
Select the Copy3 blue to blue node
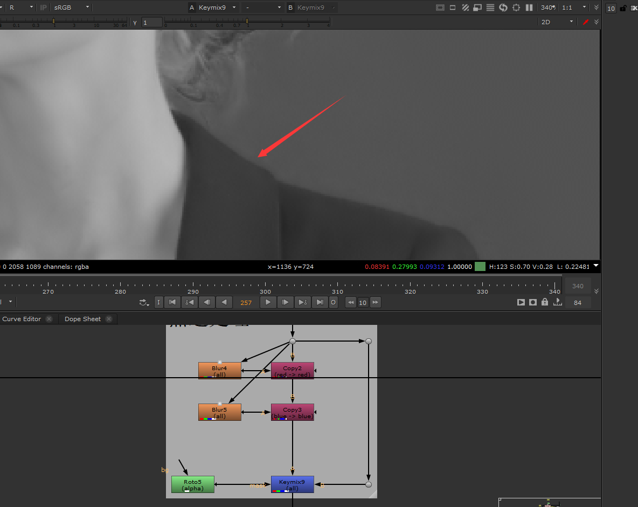tap(293, 412)
